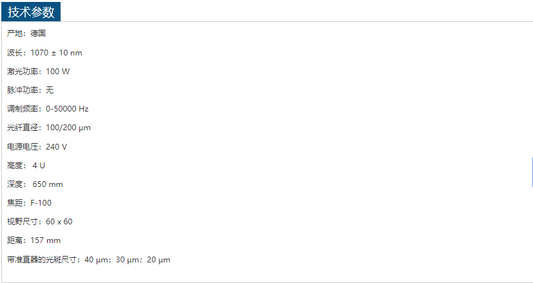This screenshot has height=283, width=533.
Task: Select the 30 µm spot size value
Action: 128,260
